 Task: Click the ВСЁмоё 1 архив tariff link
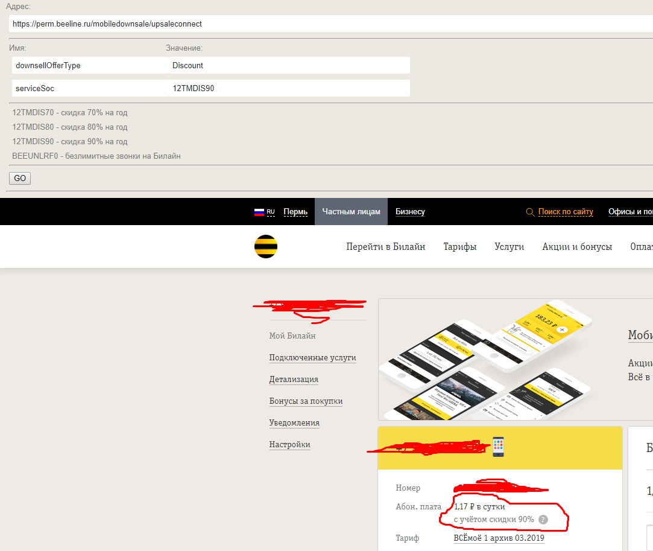pyautogui.click(x=499, y=538)
